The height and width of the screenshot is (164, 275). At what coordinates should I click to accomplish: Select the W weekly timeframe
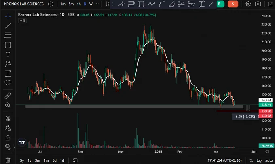tap(91, 4)
